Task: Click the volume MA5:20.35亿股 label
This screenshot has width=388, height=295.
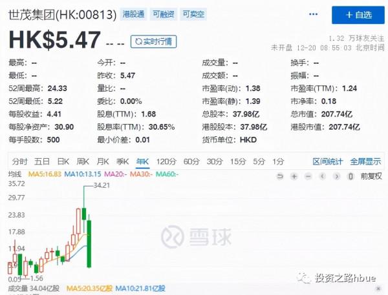Action: [89, 289]
